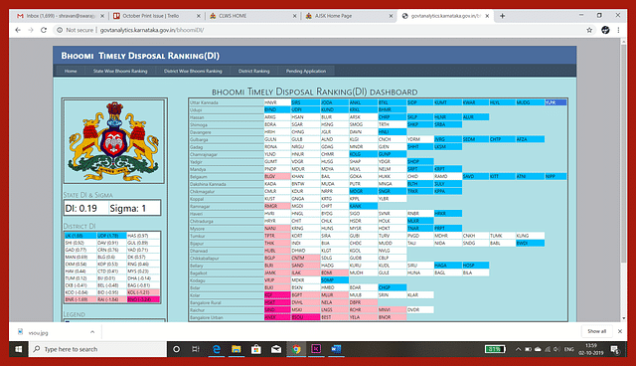This screenshot has width=636, height=366.
Task: Open the Mail app on the taskbar
Action: [x=276, y=349]
